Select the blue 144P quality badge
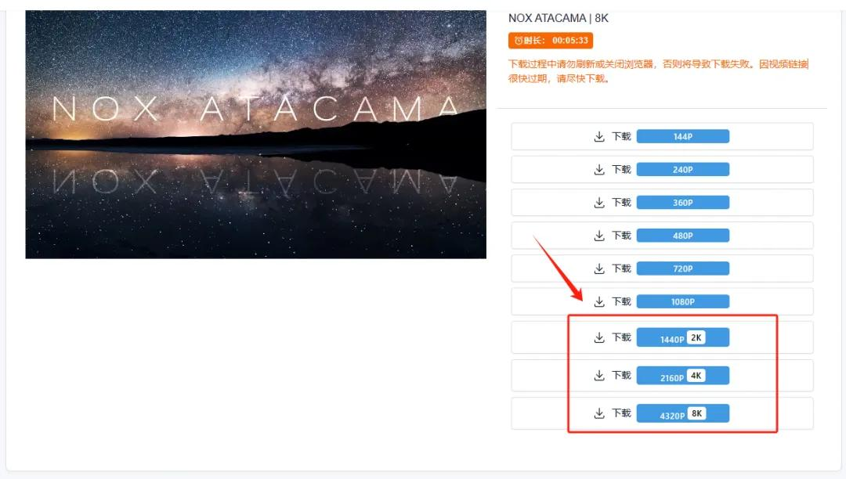846x479 pixels. tap(682, 137)
